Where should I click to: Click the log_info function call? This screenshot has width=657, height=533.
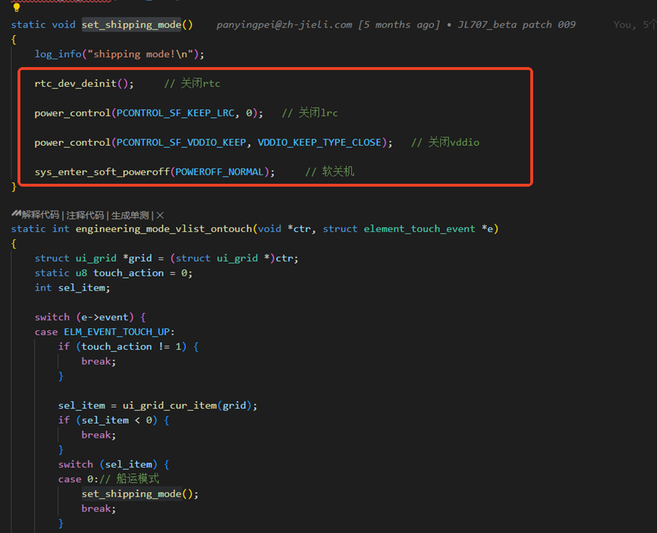click(58, 54)
